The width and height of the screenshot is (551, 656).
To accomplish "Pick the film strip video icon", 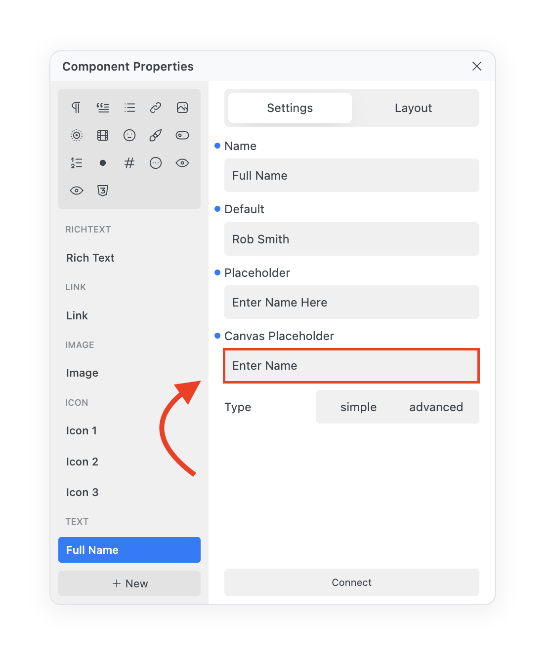I will [103, 135].
